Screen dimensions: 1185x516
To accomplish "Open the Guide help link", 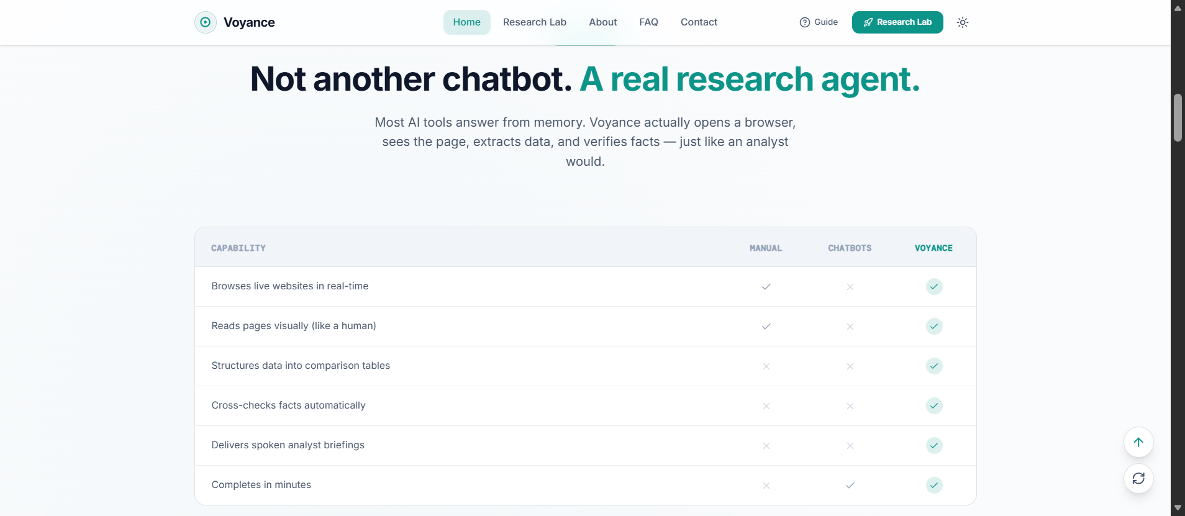I will [819, 22].
